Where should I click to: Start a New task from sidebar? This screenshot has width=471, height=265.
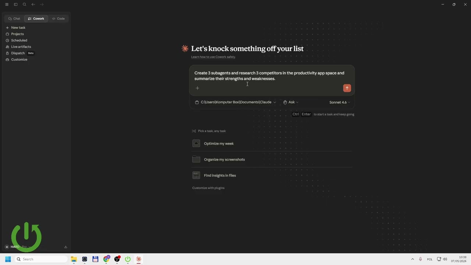pos(36,28)
